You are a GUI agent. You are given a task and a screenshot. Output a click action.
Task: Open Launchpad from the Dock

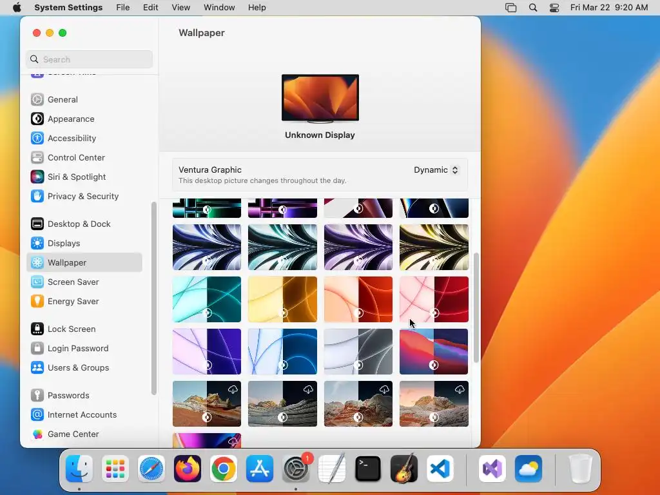(x=115, y=469)
